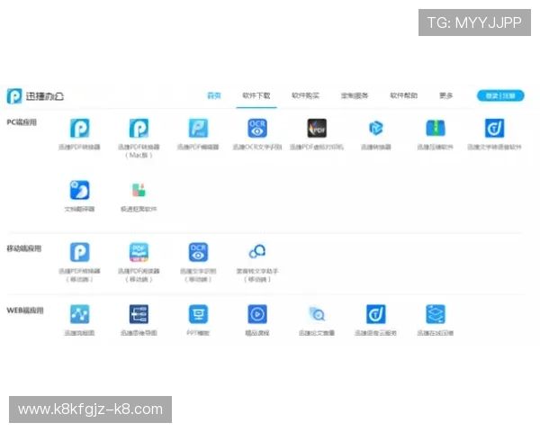Open 迅捷PDF转换器 in the PC apps row
The image size is (540, 432).
tap(79, 129)
